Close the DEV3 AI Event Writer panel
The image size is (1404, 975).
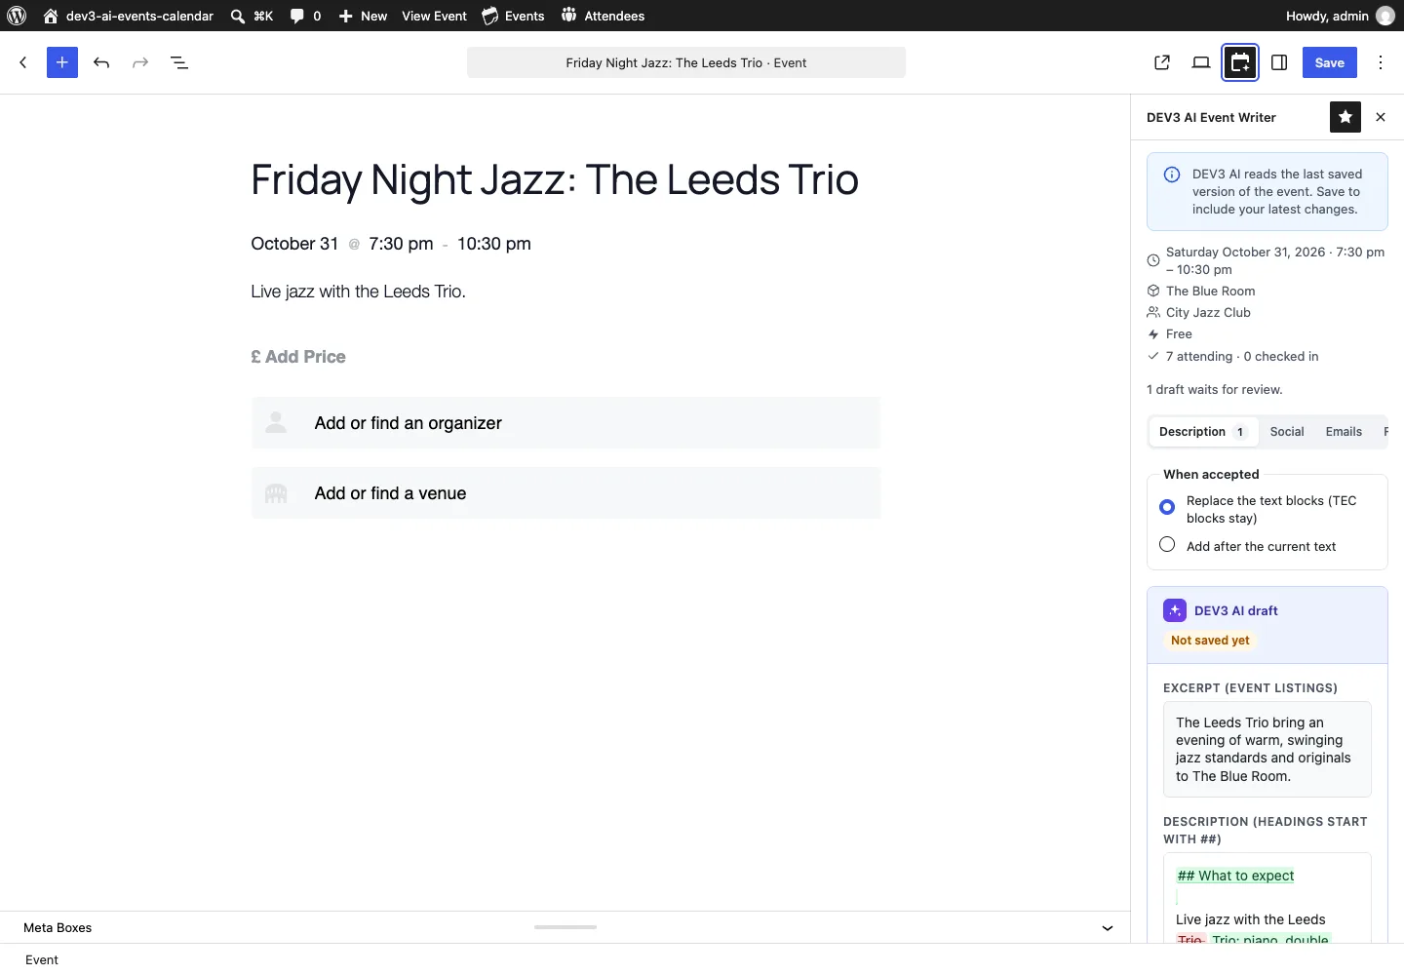[1381, 117]
